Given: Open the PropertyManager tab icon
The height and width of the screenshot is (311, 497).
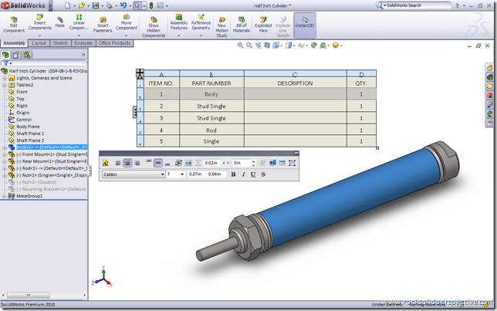Looking at the screenshot, I should [16, 55].
